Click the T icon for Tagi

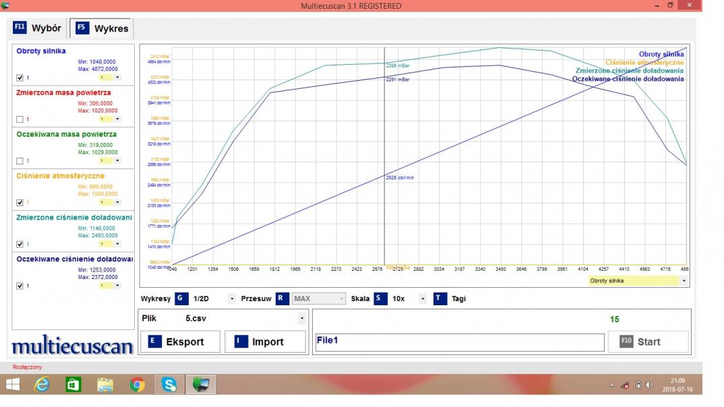coord(440,299)
